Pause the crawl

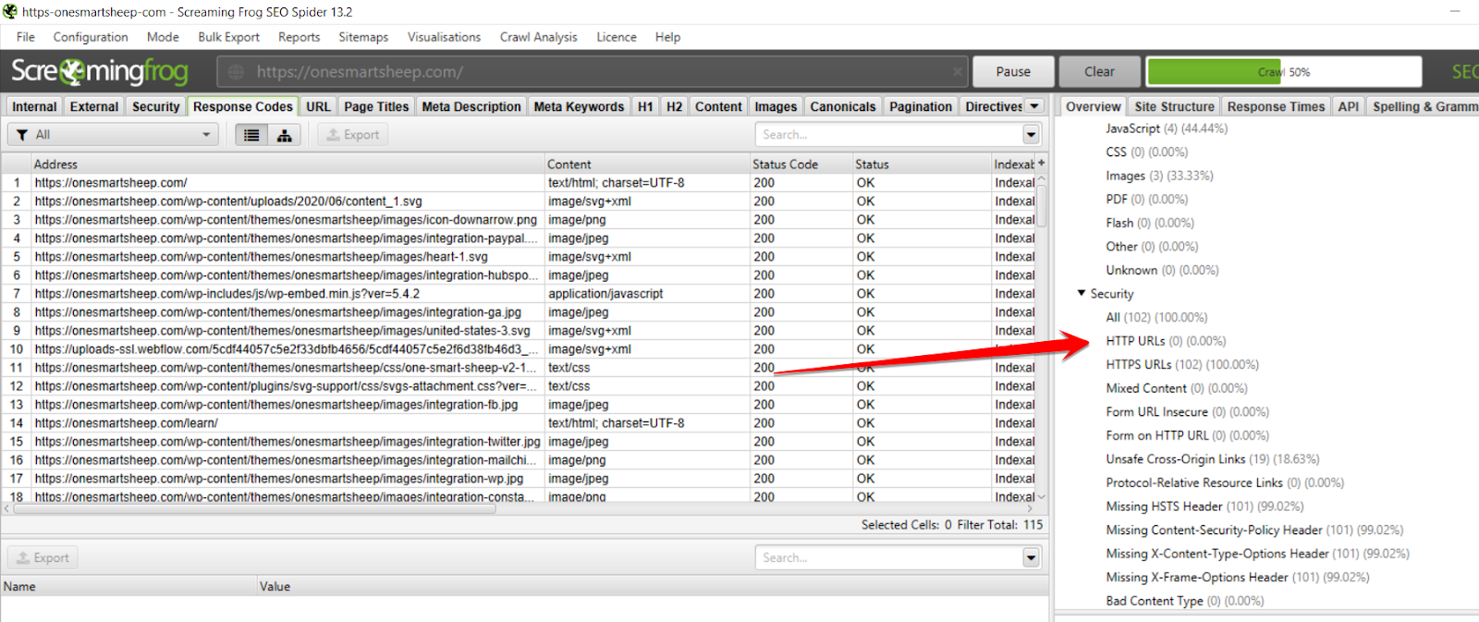pyautogui.click(x=1013, y=72)
